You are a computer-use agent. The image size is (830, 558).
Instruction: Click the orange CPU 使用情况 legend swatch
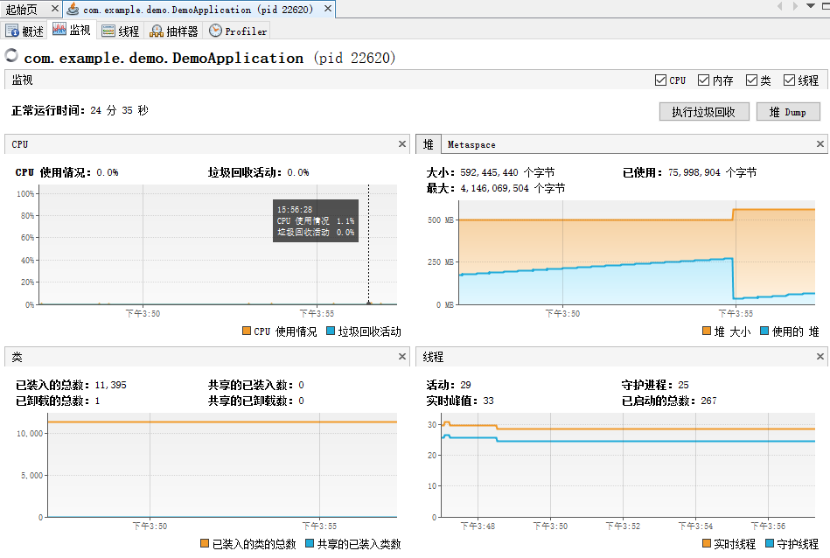pos(246,331)
